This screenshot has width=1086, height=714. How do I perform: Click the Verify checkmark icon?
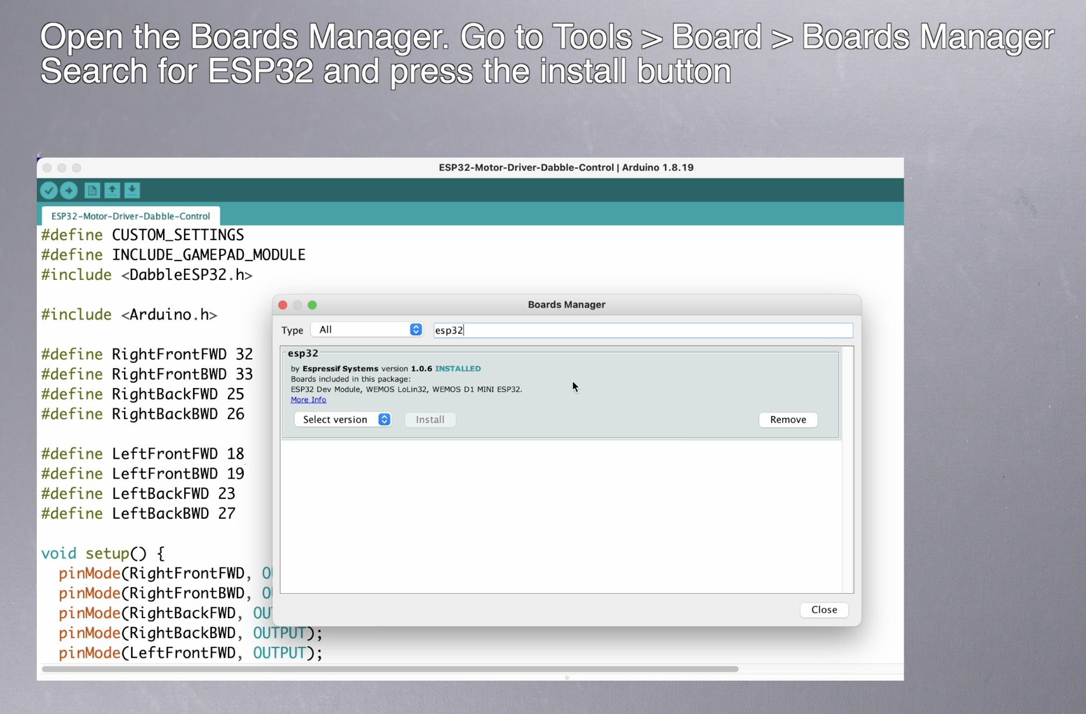49,190
